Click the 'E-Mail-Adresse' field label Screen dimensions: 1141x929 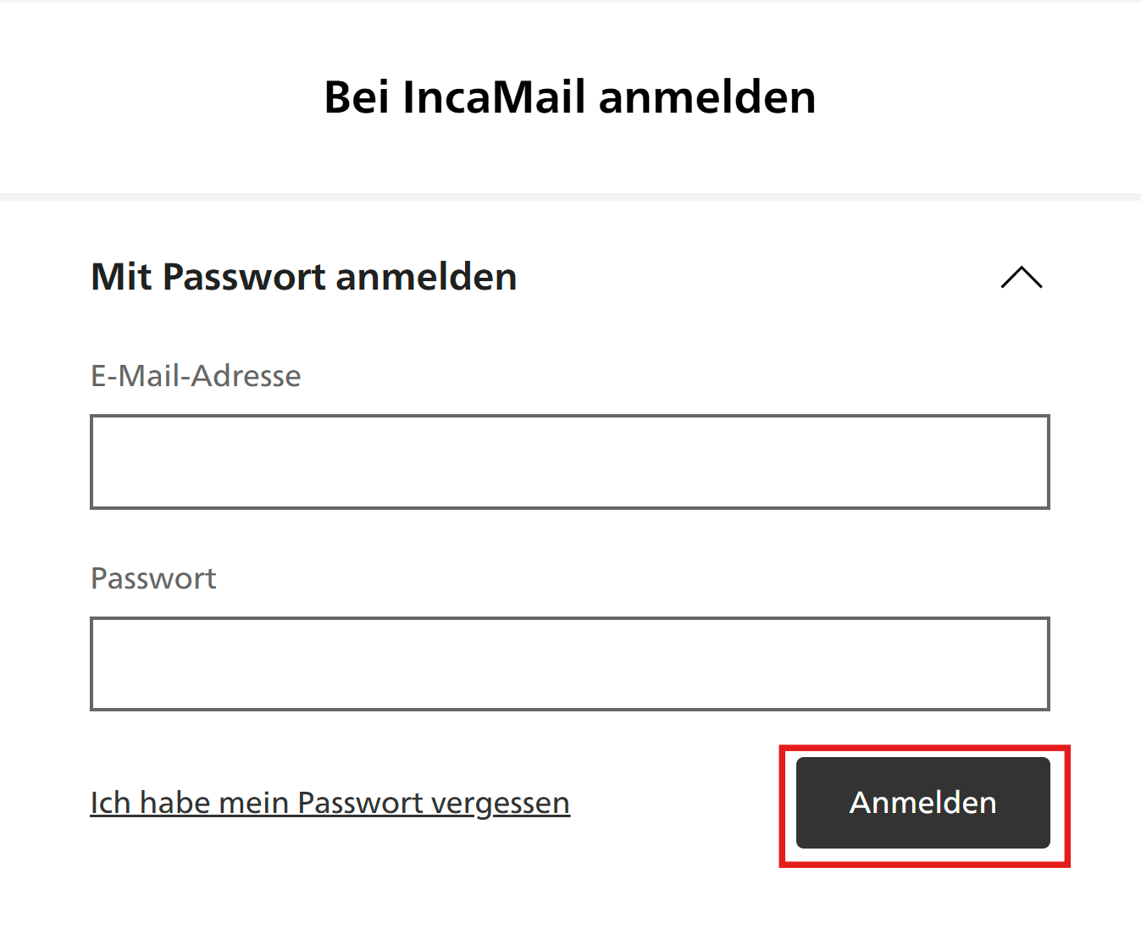(x=196, y=375)
